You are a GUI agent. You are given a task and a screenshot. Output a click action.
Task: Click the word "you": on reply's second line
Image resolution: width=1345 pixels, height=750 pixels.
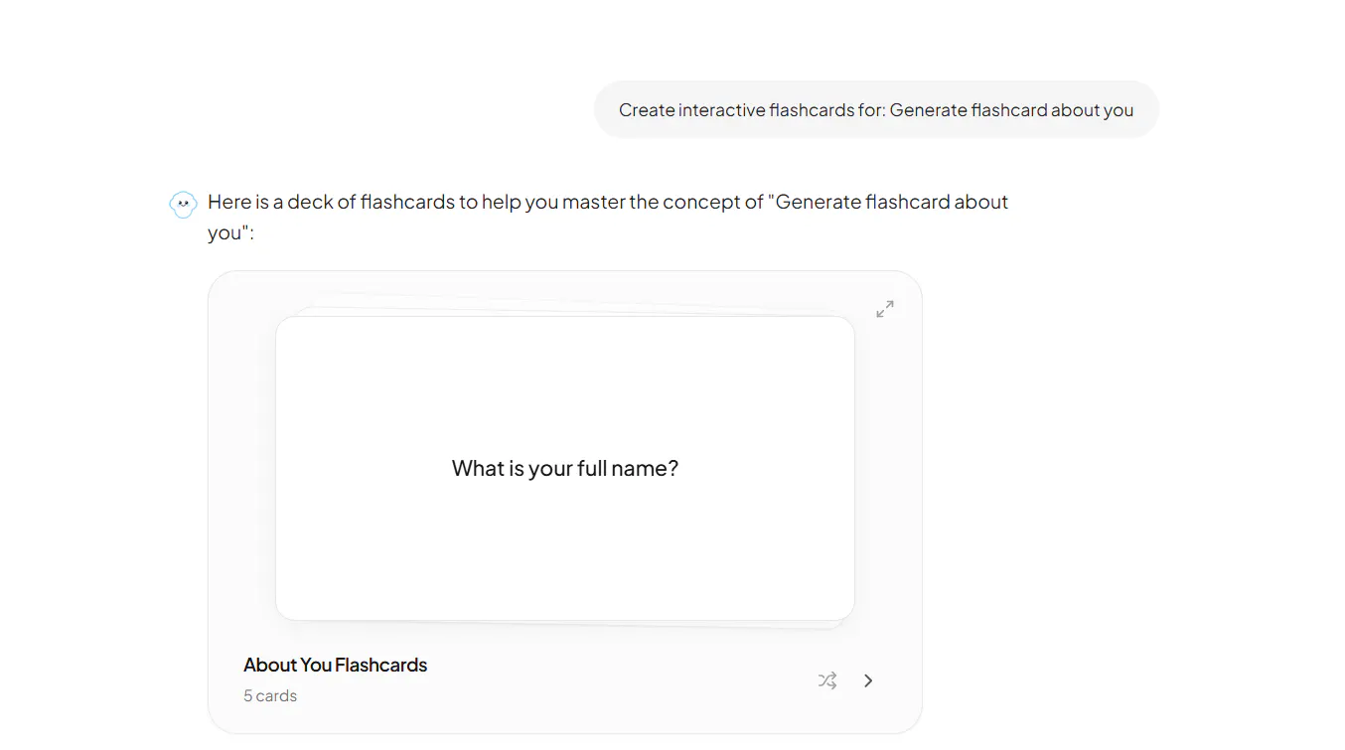(x=230, y=232)
